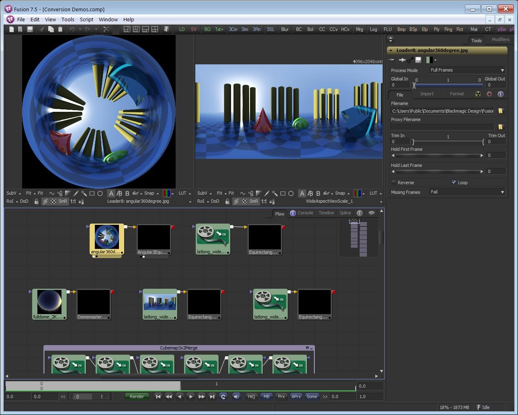
Task: Open the left Fit dropdown in left viewer
Action: pos(30,193)
